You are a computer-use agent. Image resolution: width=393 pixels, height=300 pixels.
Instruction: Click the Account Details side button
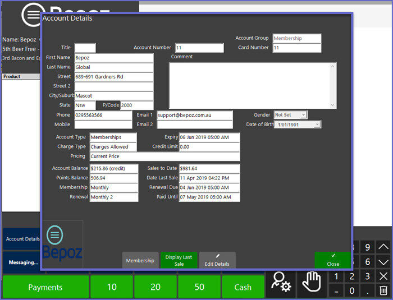(x=22, y=239)
